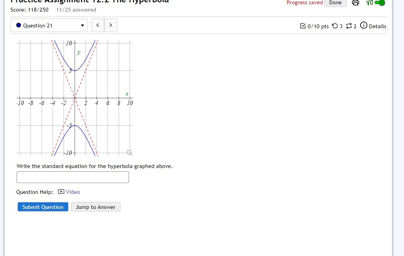The height and width of the screenshot is (256, 404).
Task: Click the caret on the question selector
Action: coord(82,25)
